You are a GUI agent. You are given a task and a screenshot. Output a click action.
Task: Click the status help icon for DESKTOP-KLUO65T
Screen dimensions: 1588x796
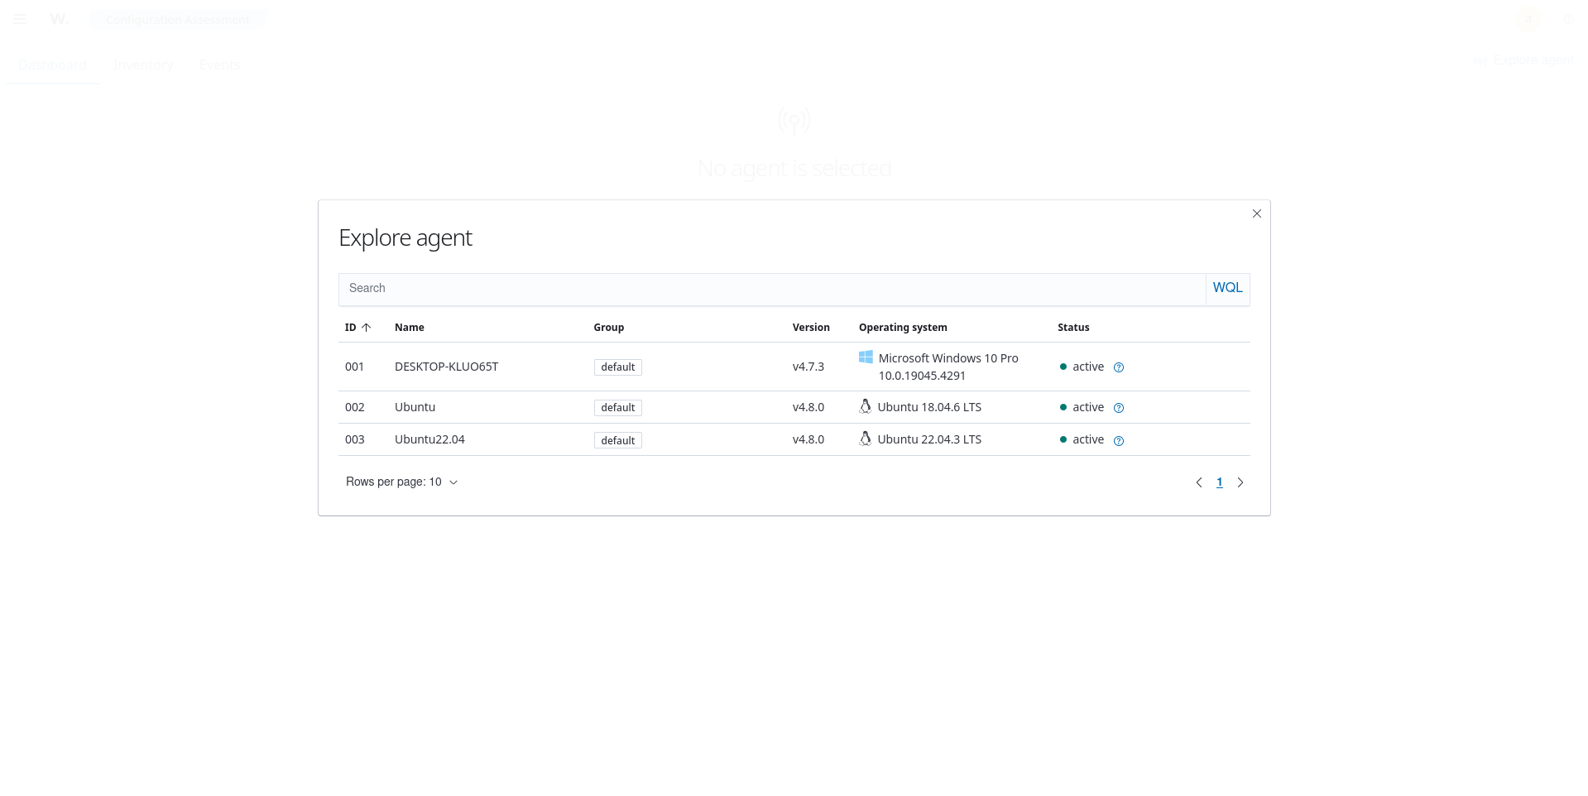click(x=1118, y=367)
